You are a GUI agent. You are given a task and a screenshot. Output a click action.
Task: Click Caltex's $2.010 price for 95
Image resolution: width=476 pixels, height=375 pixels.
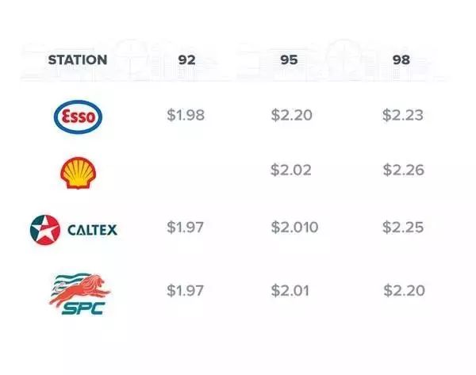pyautogui.click(x=294, y=228)
